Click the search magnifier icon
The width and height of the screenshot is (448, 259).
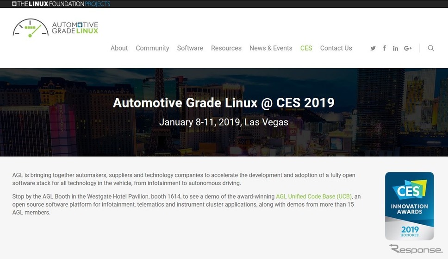coord(431,48)
